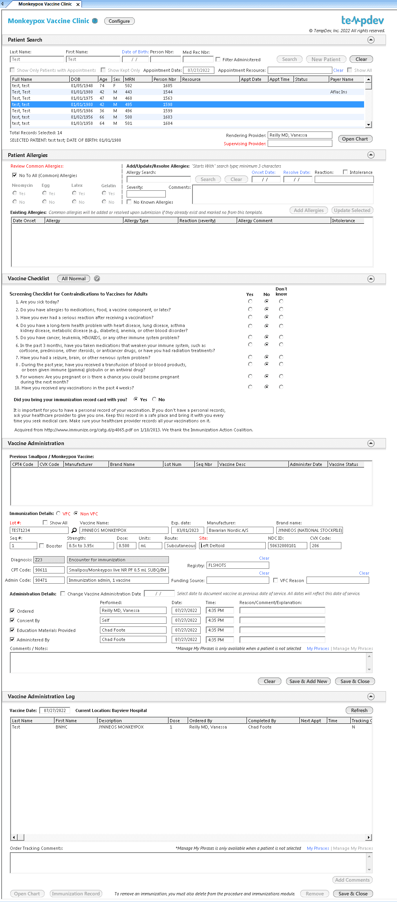
Task: Collapse the Vaccine Checklist section
Action: [x=371, y=279]
